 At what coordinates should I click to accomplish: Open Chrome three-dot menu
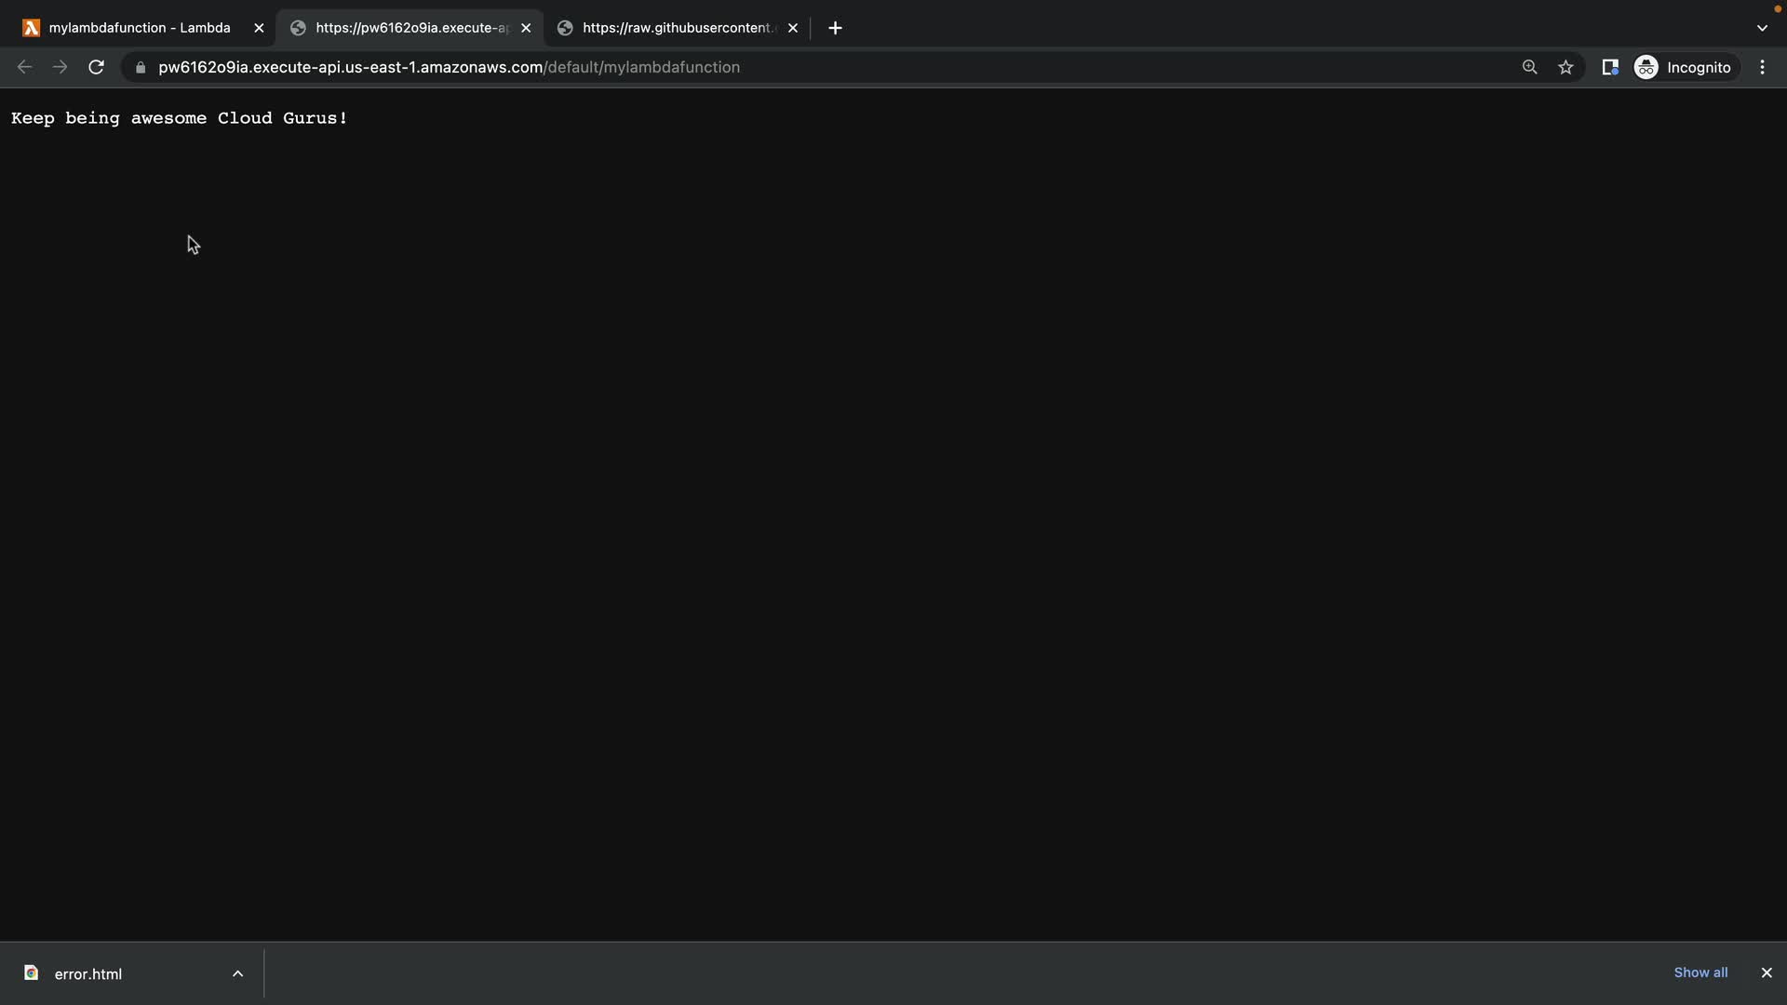[x=1762, y=67]
